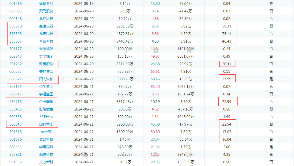The width and height of the screenshot is (294, 166).
Task: Open stock code 000333 link
Action: [x=16, y=71]
